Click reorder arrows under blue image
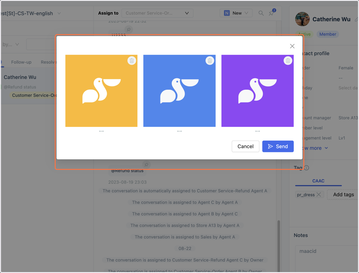The height and width of the screenshot is (273, 359). tap(180, 131)
